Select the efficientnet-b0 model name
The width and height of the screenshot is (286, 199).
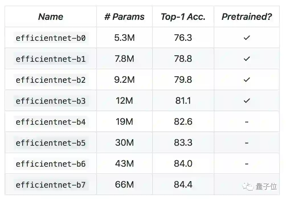(51, 38)
